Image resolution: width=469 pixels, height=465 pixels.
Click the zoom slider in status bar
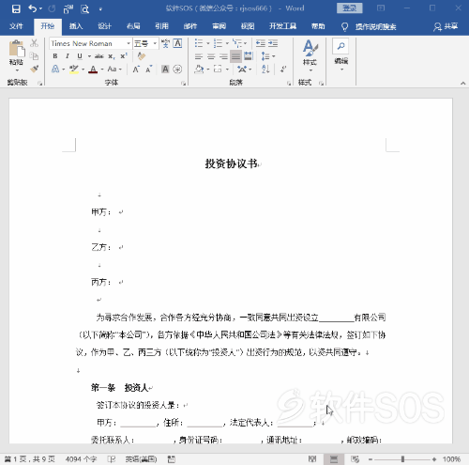click(402, 459)
